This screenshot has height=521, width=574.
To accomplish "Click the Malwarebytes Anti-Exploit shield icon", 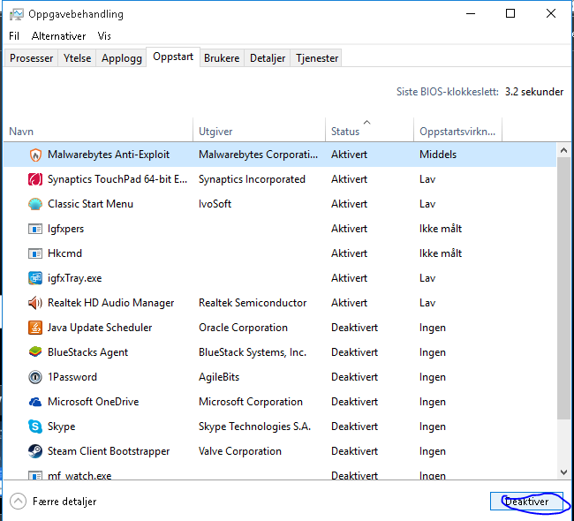I will 35,155.
